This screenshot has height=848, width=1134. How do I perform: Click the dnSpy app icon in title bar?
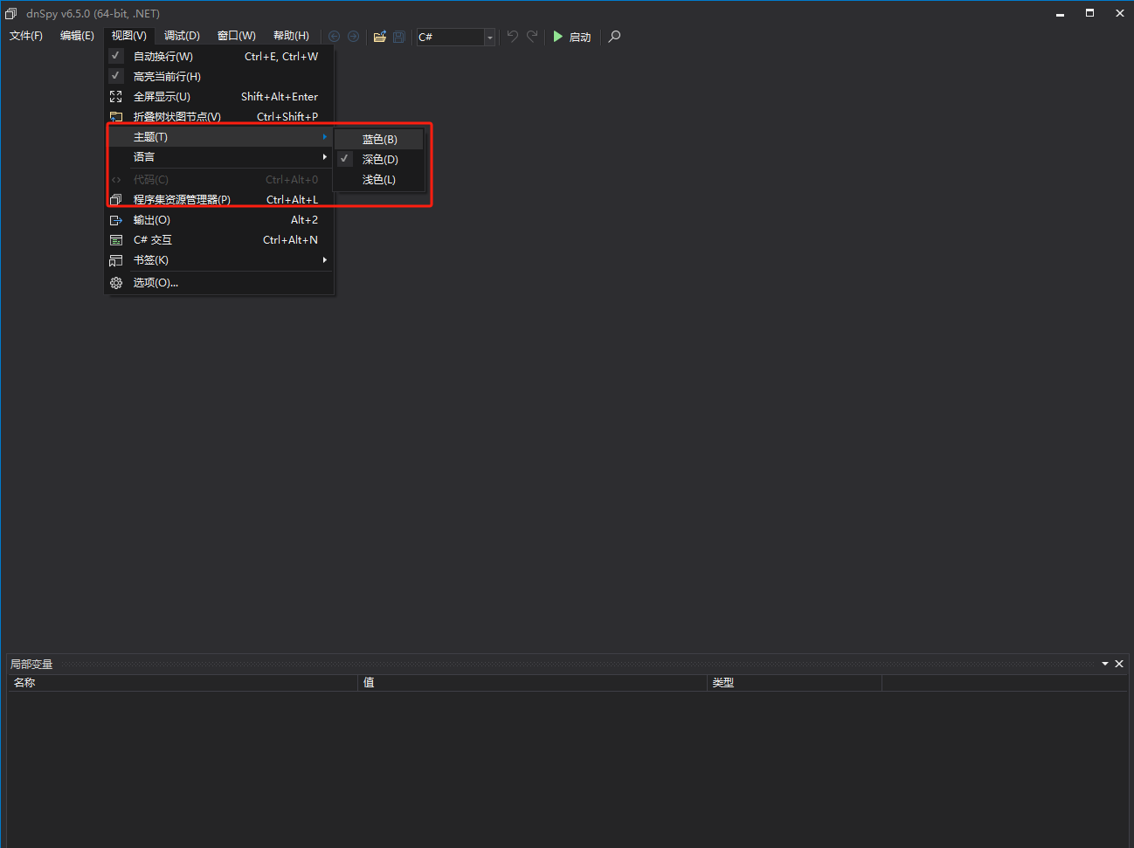click(x=11, y=13)
